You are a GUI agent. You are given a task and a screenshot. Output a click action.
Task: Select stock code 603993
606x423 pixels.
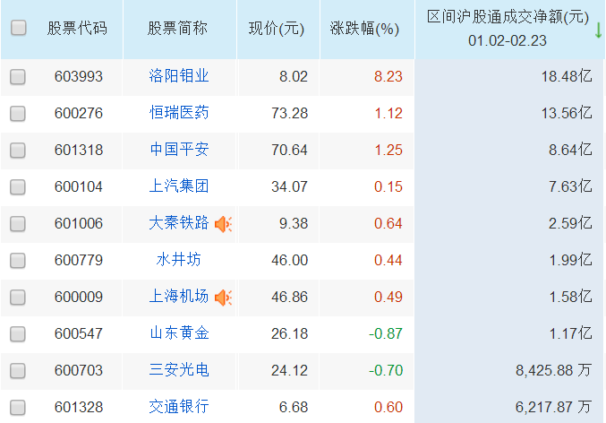point(79,77)
